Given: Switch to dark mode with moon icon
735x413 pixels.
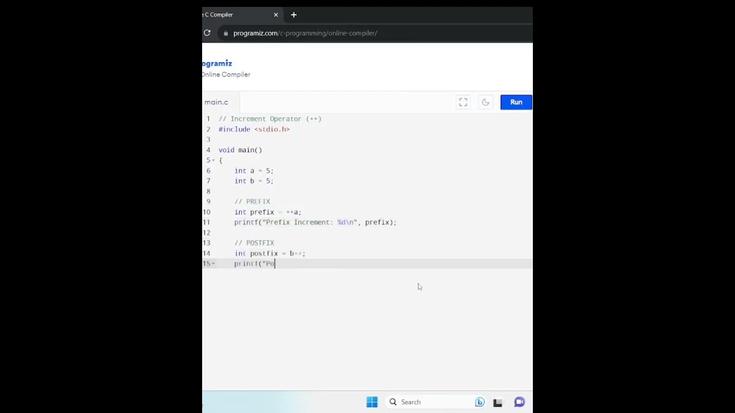Looking at the screenshot, I should [485, 102].
